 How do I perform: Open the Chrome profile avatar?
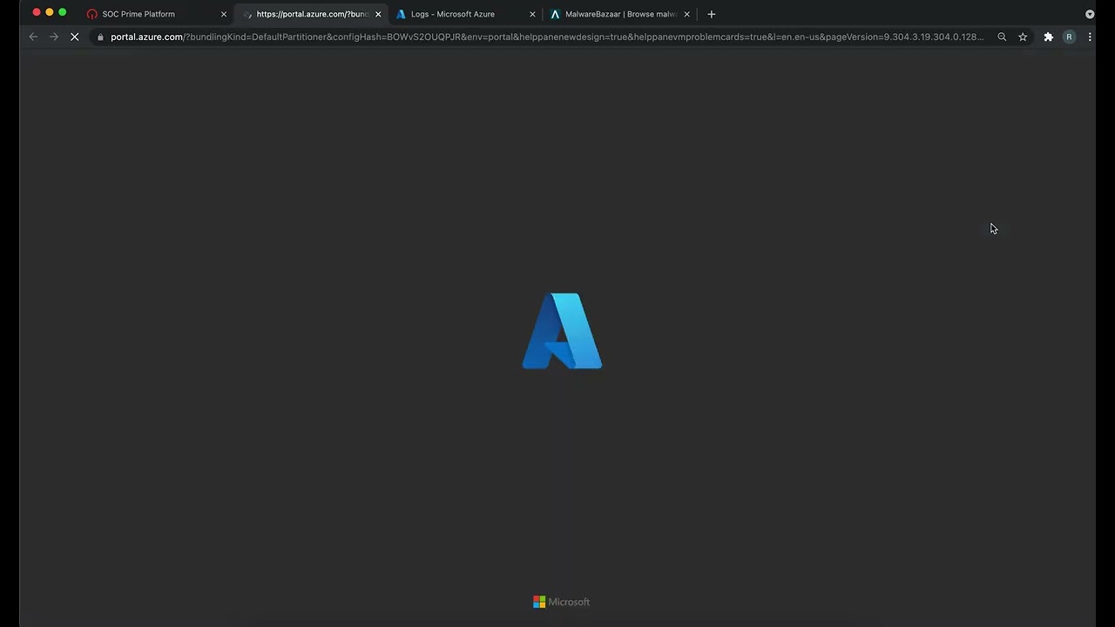point(1069,37)
